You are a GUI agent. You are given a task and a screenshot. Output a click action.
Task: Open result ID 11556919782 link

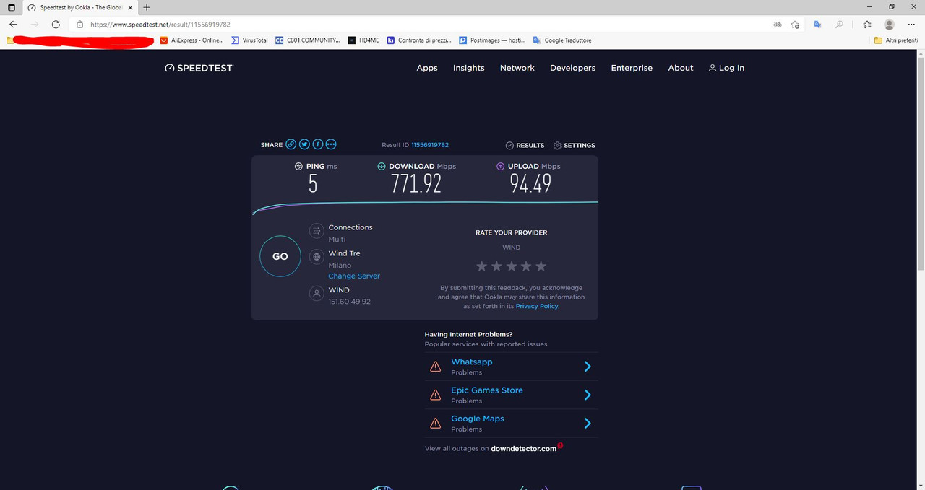tap(430, 145)
